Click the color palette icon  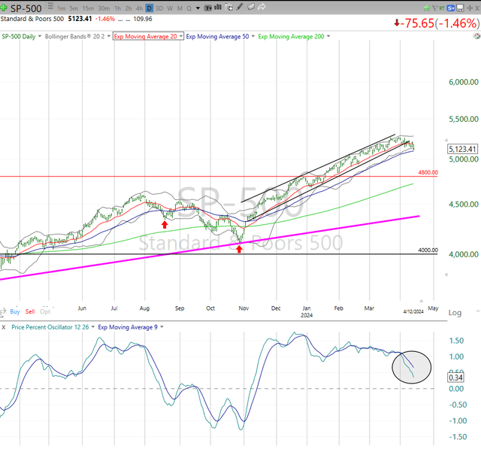(477, 36)
